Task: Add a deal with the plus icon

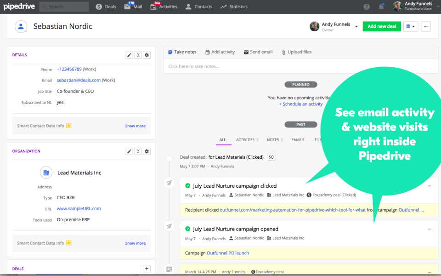Action: click(147, 269)
